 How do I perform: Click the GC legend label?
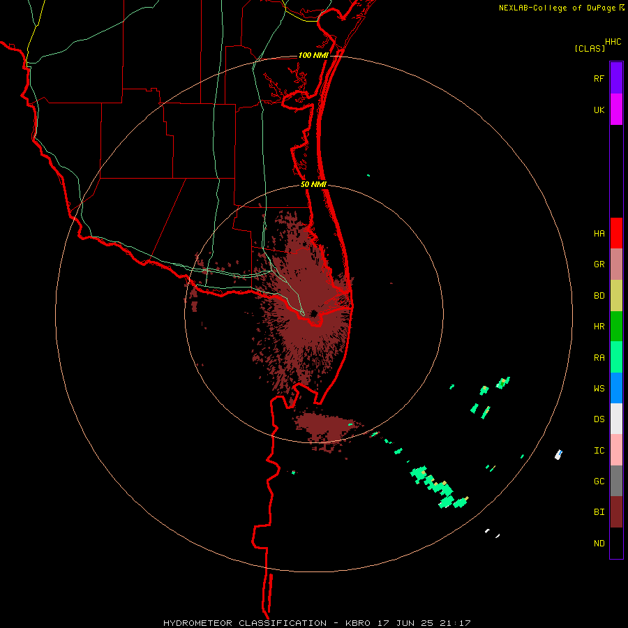(599, 481)
